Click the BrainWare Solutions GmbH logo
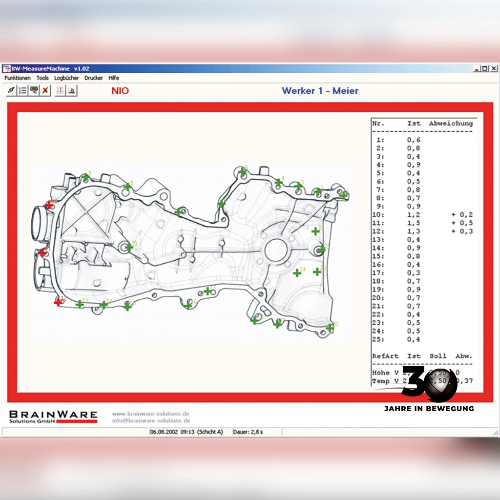Image resolution: width=500 pixels, height=500 pixels. 53,417
